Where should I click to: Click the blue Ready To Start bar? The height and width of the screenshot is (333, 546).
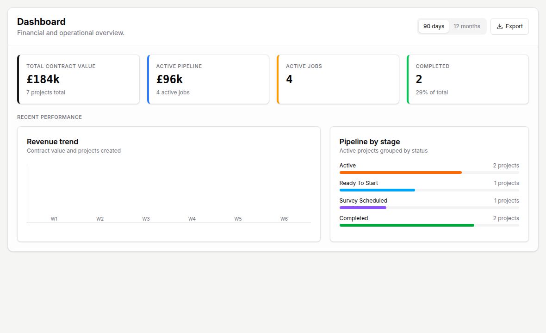pyautogui.click(x=377, y=190)
